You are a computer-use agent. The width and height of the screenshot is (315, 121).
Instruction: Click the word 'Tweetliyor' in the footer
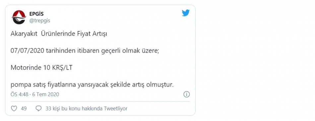[x=115, y=108]
